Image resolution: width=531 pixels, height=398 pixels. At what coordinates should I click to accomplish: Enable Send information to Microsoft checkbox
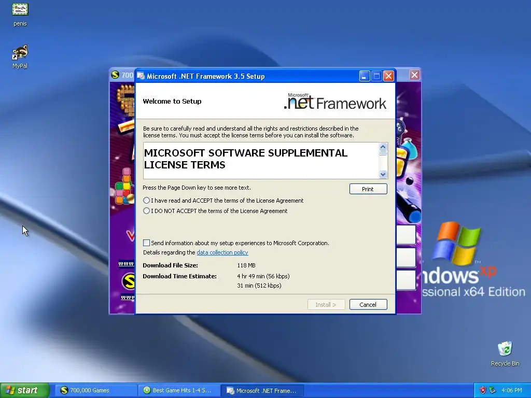pos(146,243)
